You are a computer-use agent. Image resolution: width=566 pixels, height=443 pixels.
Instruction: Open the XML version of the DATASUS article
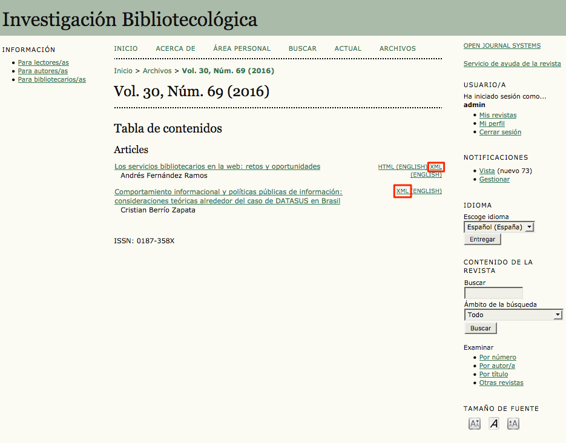coord(402,191)
